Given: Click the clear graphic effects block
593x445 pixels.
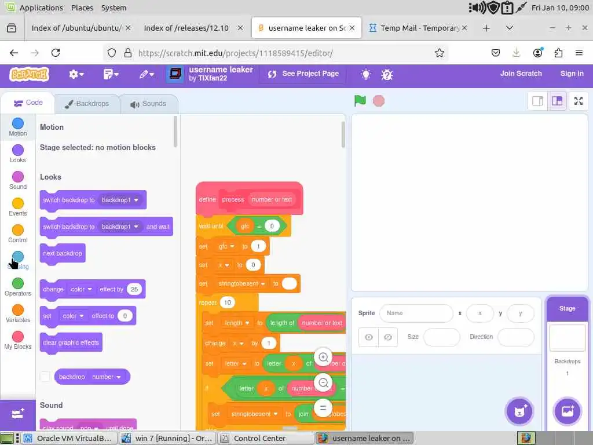Looking at the screenshot, I should pyautogui.click(x=71, y=342).
